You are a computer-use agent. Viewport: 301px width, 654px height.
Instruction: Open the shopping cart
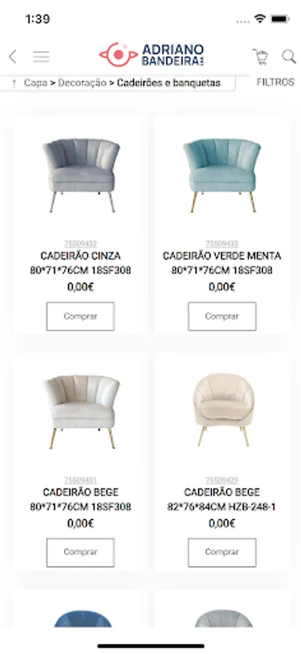260,57
